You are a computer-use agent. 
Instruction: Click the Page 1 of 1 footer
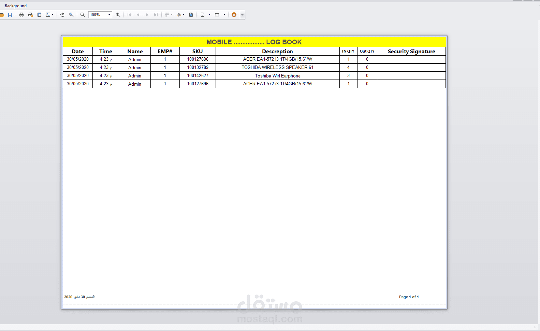(x=409, y=297)
